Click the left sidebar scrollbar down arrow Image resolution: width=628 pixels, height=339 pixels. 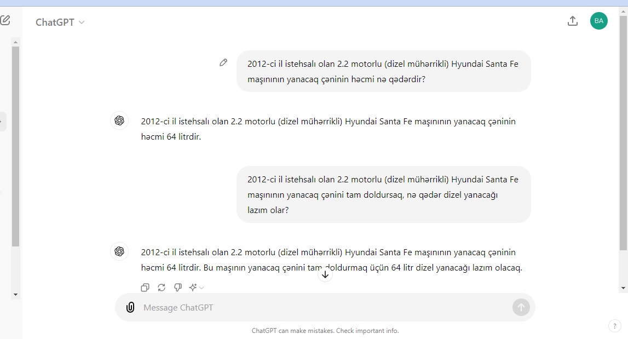16,295
